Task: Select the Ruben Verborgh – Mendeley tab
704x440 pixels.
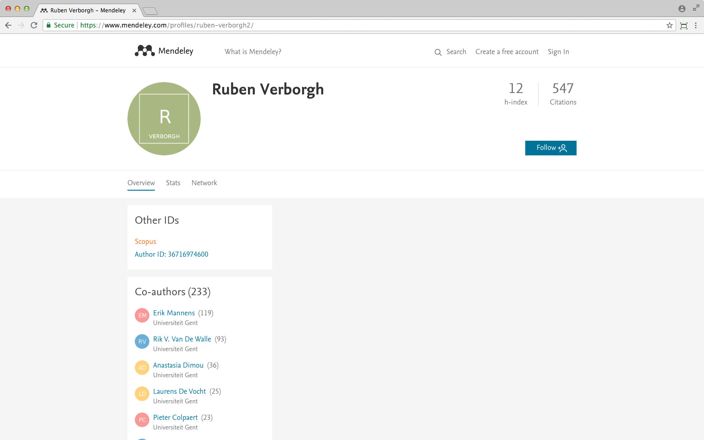Action: pyautogui.click(x=88, y=10)
